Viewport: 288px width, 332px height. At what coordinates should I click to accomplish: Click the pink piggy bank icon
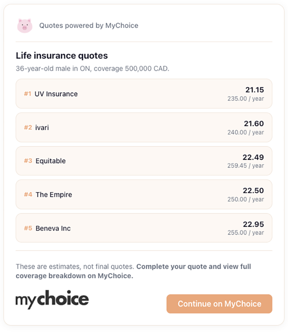24,26
